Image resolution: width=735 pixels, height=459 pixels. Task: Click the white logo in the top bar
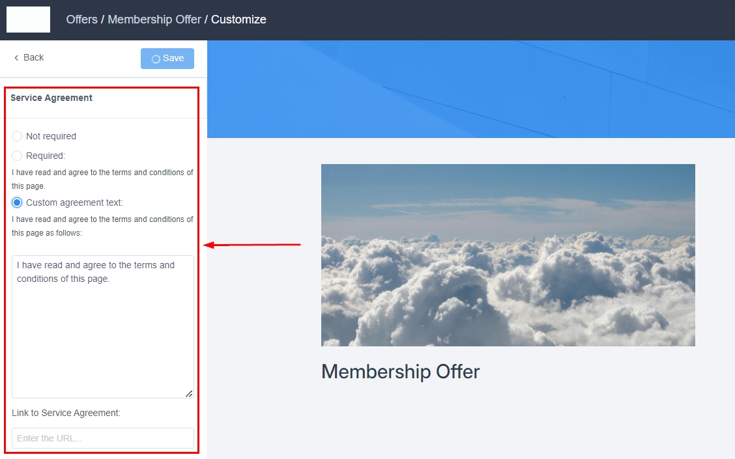[28, 20]
